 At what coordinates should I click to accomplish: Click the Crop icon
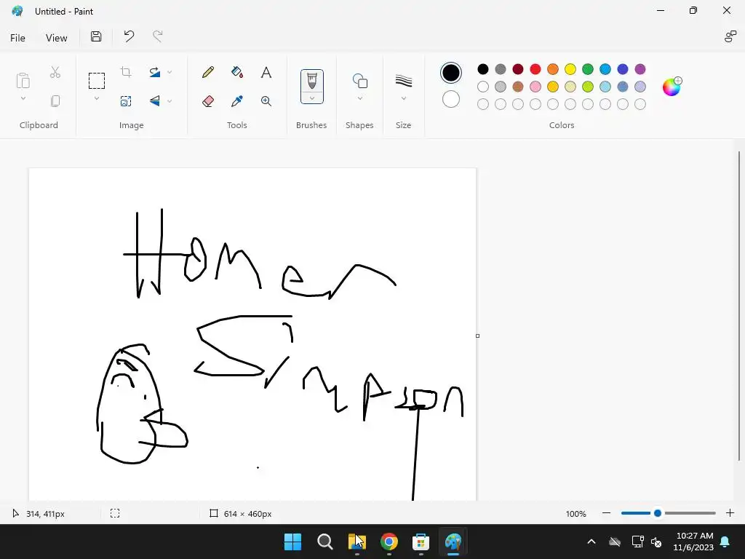126,72
